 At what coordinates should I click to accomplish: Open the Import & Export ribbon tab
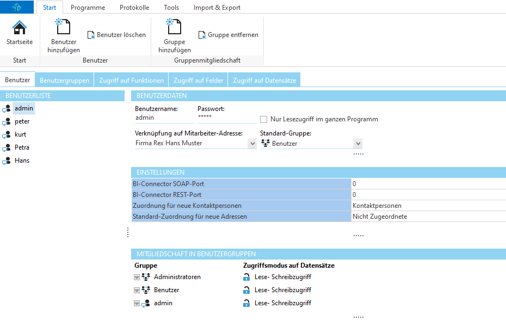click(x=217, y=8)
